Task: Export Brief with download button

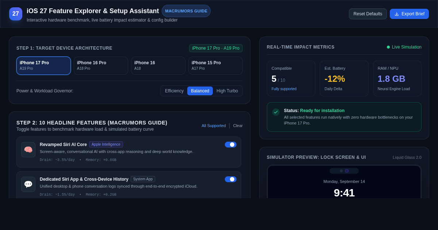Action: coord(409,14)
